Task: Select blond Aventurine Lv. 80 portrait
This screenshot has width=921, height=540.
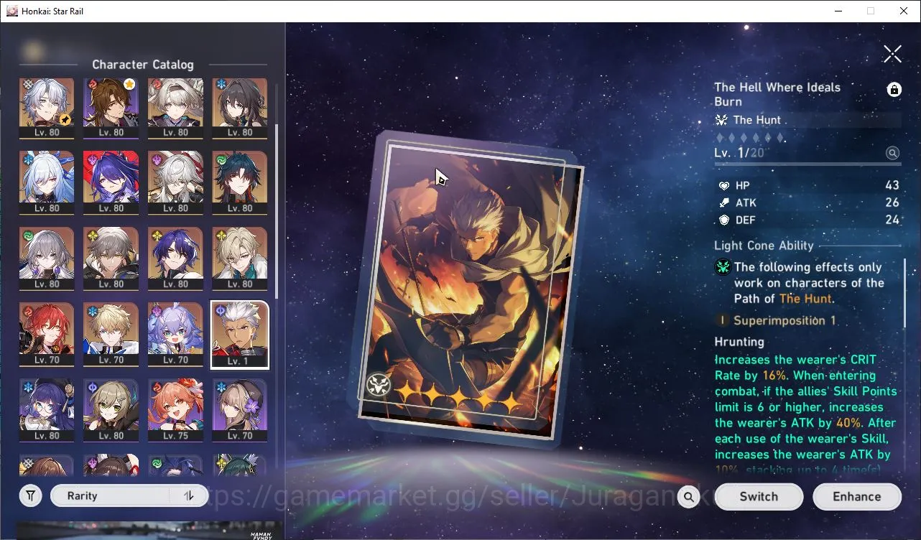Action: click(x=240, y=258)
